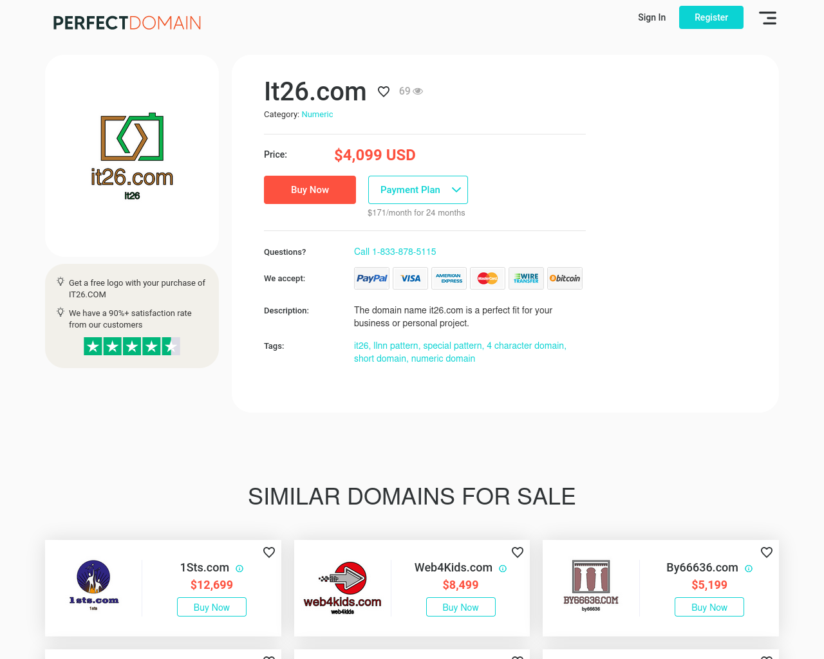The width and height of the screenshot is (824, 659).
Task: Toggle the favorite heart on By66636.com card
Action: pos(767,552)
